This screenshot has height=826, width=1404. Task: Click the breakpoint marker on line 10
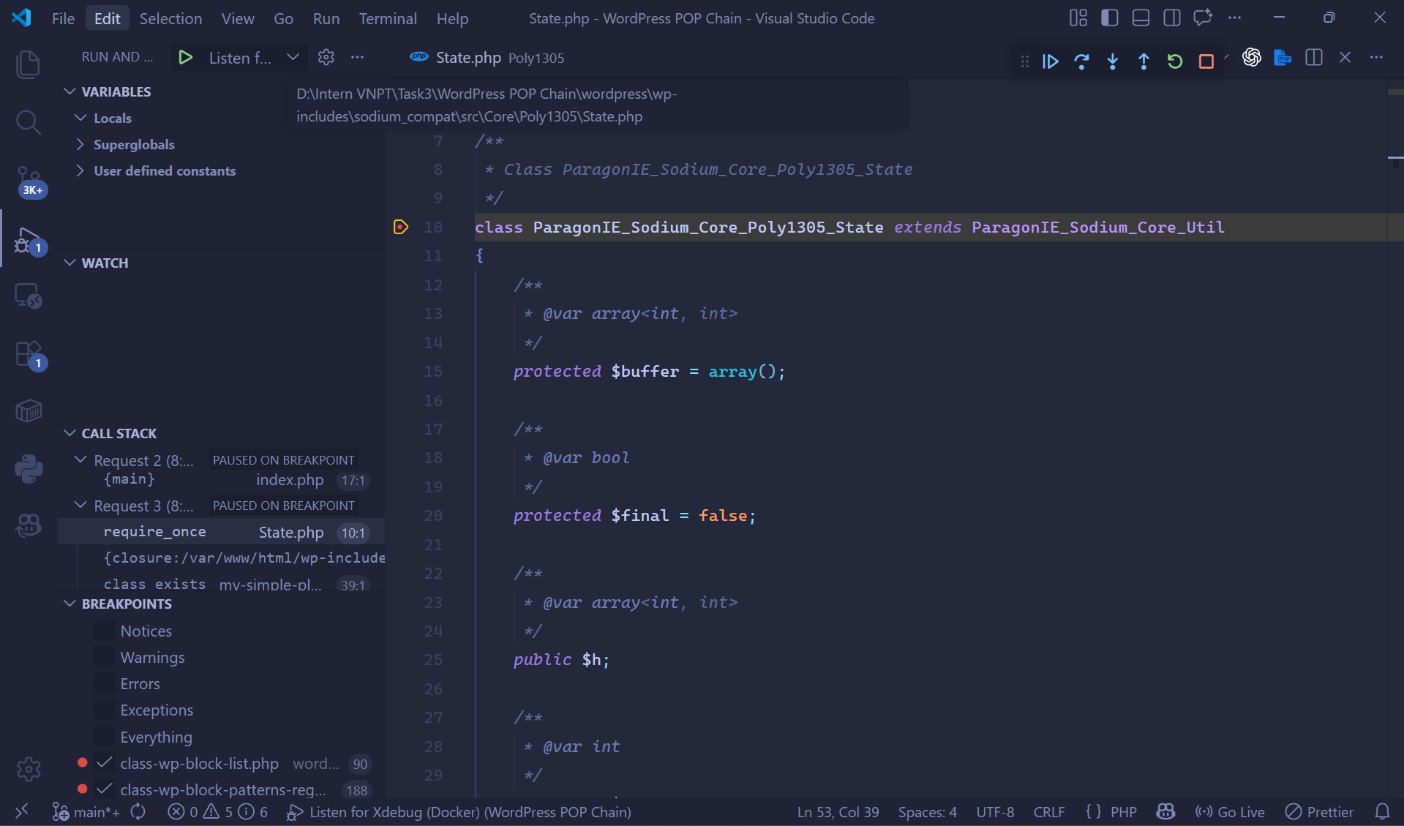400,227
